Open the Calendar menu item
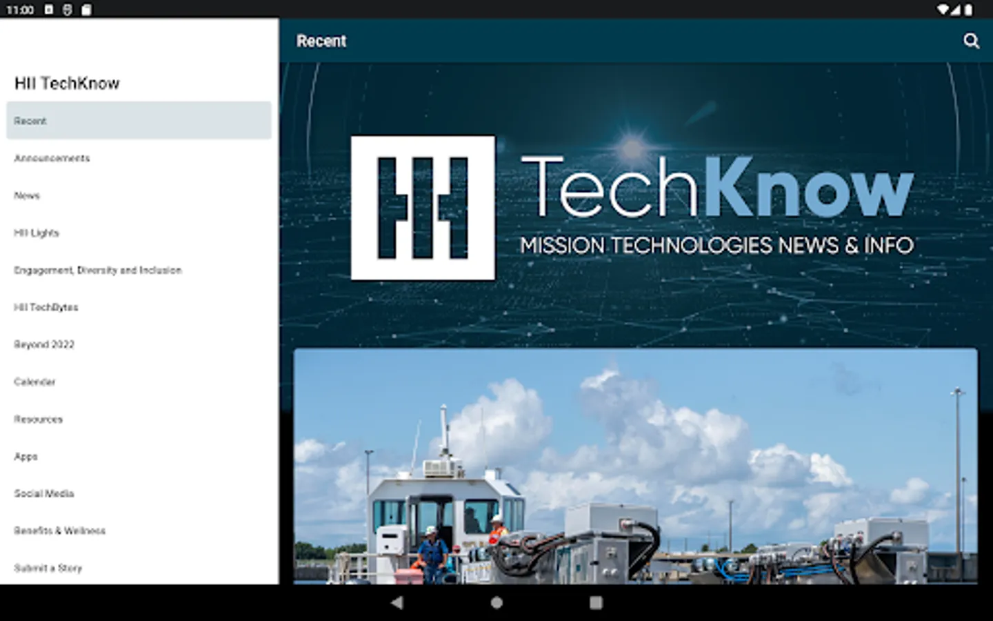 click(139, 382)
